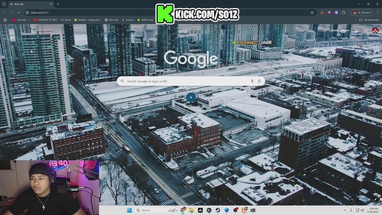Image resolution: width=382 pixels, height=215 pixels.
Task: Stop loading the page
Action: point(19,13)
